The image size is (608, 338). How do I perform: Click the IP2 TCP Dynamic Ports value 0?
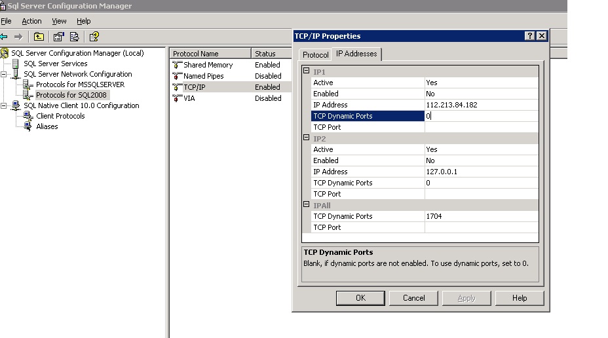(x=481, y=183)
